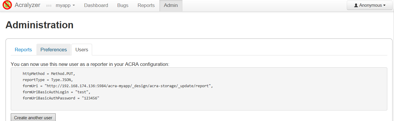Open the Anonymous user menu
The image size is (394, 121).
(370, 5)
